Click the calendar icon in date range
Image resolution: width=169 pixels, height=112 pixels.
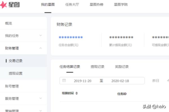pos(64,80)
